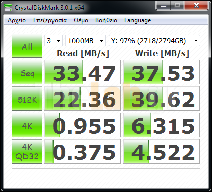Screen dimensions: 212x192
Task: Select the Seq read result 33.47
Action: 83,72
